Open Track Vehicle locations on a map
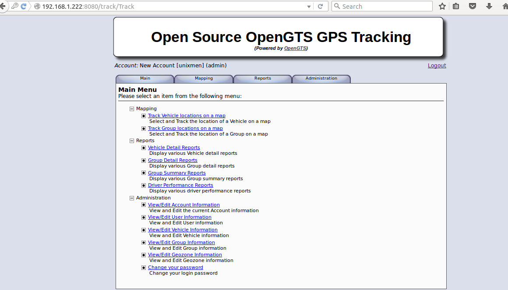508x290 pixels. pyautogui.click(x=187, y=115)
